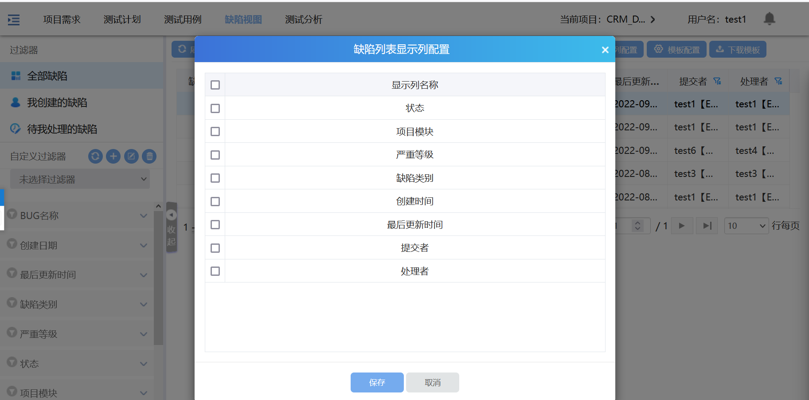Image resolution: width=809 pixels, height=400 pixels.
Task: Expand the BUG名称 filter section
Action: coord(143,216)
